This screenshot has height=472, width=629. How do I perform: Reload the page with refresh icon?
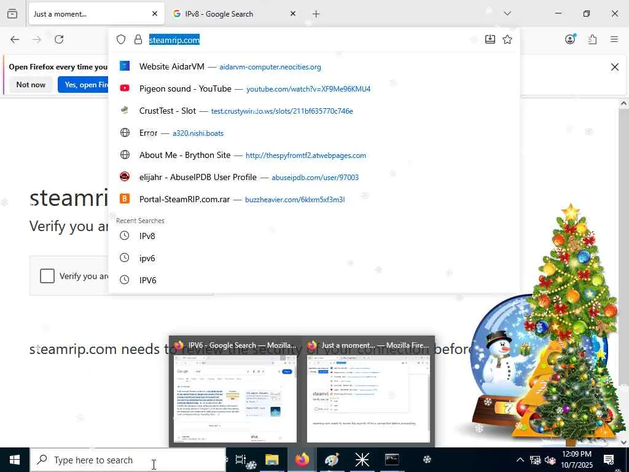pos(59,39)
